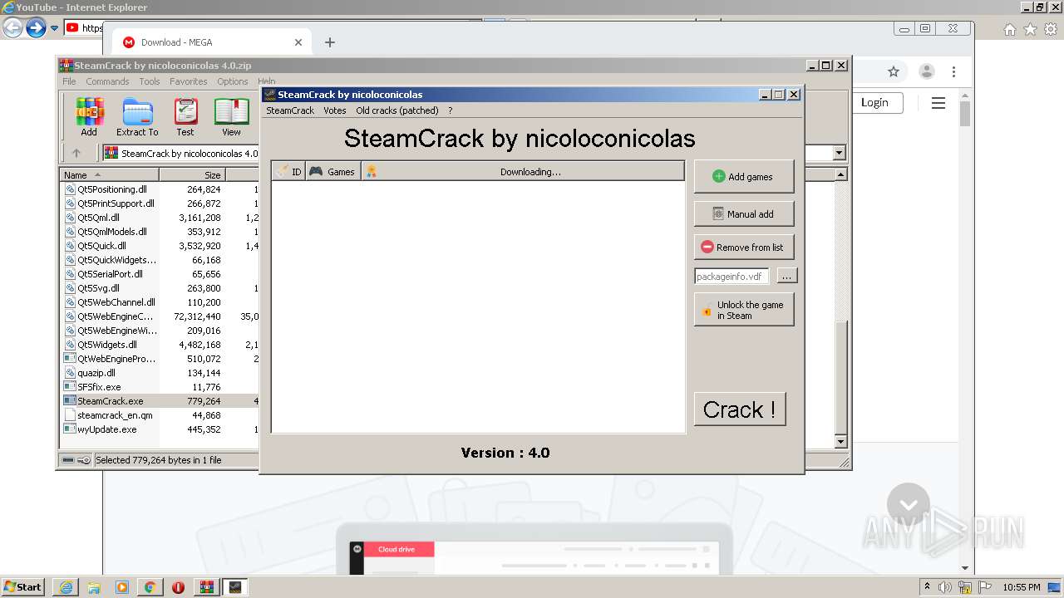The image size is (1064, 598).
Task: Open Internet Explorer from taskbar
Action: (x=66, y=587)
